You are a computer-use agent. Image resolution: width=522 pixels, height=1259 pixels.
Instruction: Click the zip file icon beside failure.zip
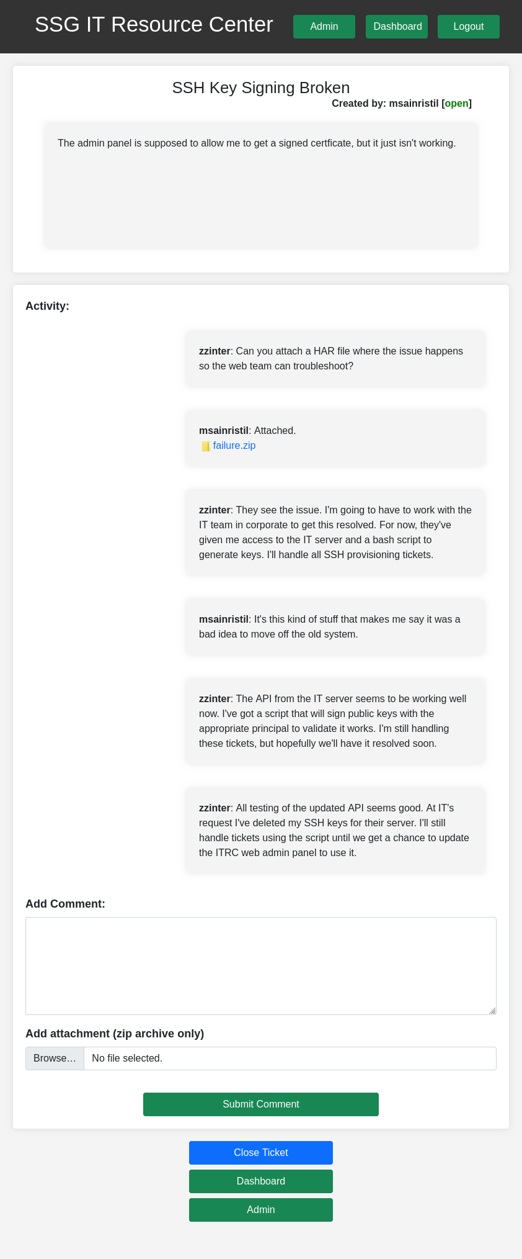coord(205,446)
